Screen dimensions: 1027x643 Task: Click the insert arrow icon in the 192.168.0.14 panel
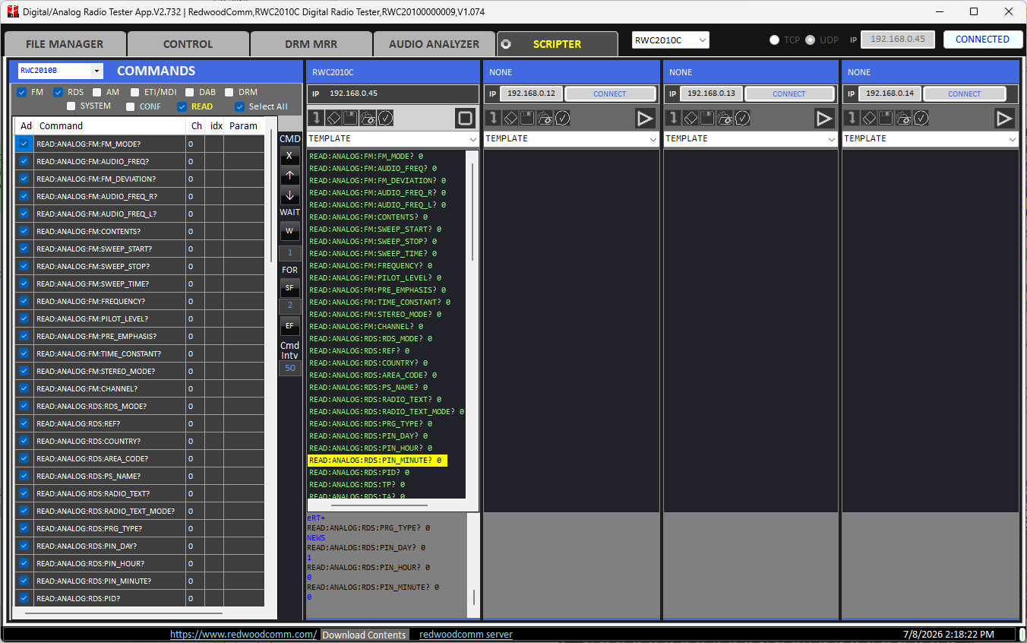coord(852,118)
